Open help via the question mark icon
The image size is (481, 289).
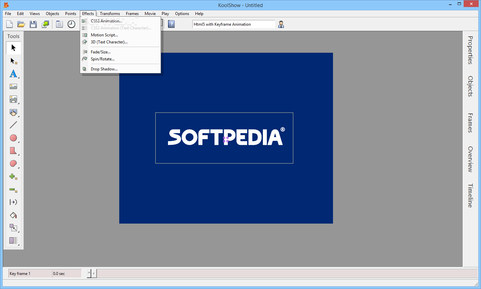click(x=171, y=24)
